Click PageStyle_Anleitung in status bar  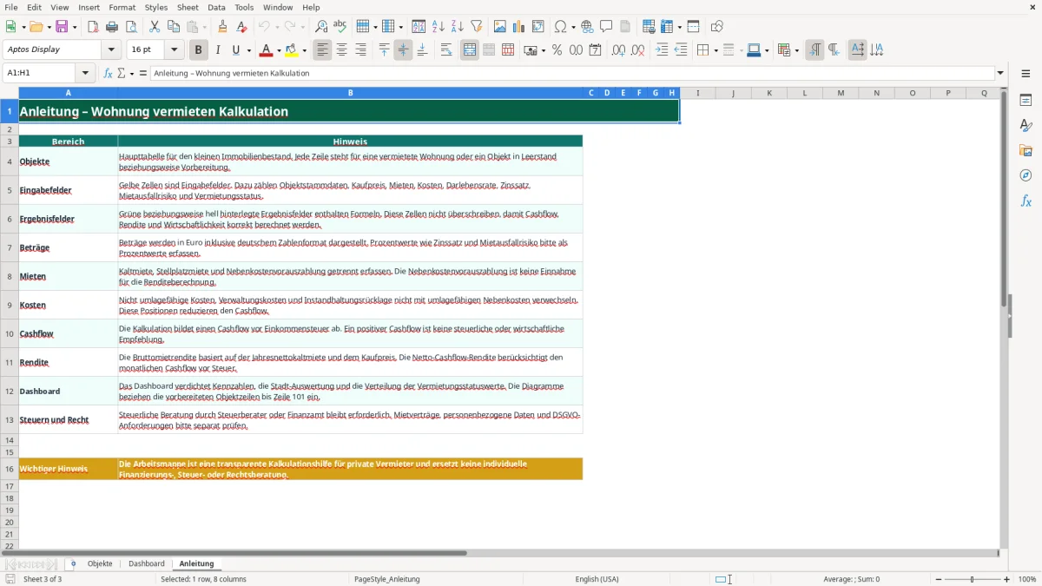coord(386,579)
